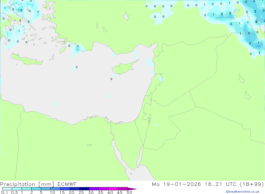Click the '35' legend scale label
Screen dimensions: 265x194
point(100,192)
